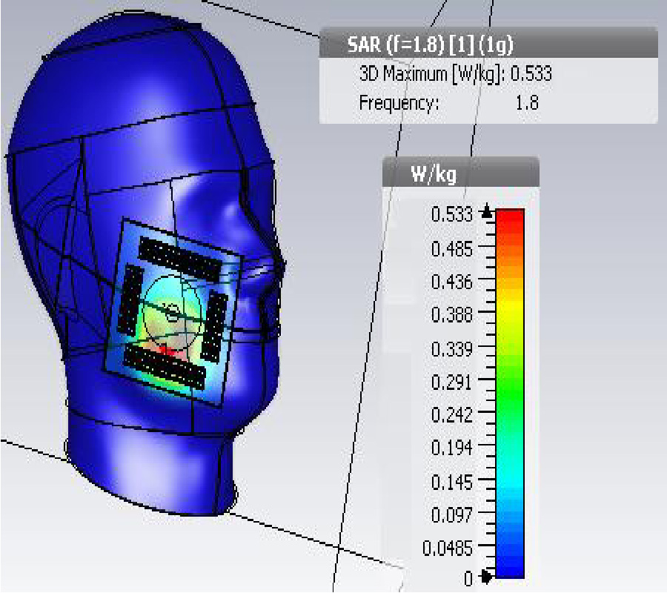Pick the cyan band of the color bar
Image resolution: width=667 pixels, height=593 pixels.
[x=509, y=482]
